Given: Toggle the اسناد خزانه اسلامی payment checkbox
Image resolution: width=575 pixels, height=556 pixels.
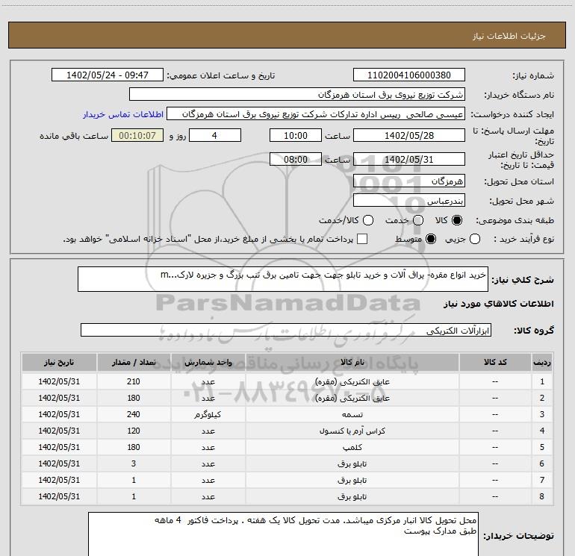Looking at the screenshot, I should point(362,239).
